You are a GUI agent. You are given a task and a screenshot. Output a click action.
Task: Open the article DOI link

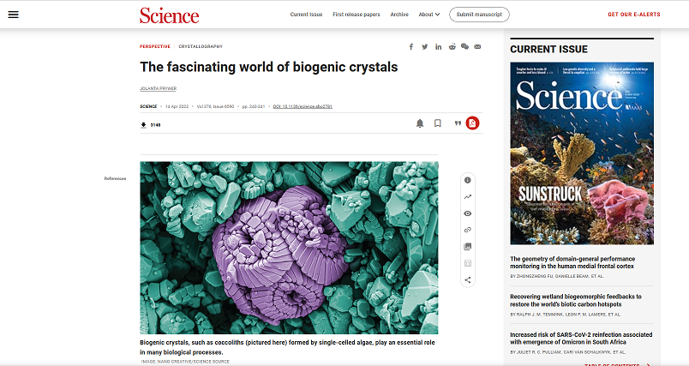pyautogui.click(x=303, y=106)
